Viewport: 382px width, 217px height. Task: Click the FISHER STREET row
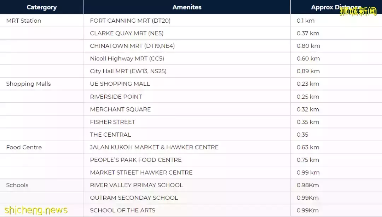(112, 122)
